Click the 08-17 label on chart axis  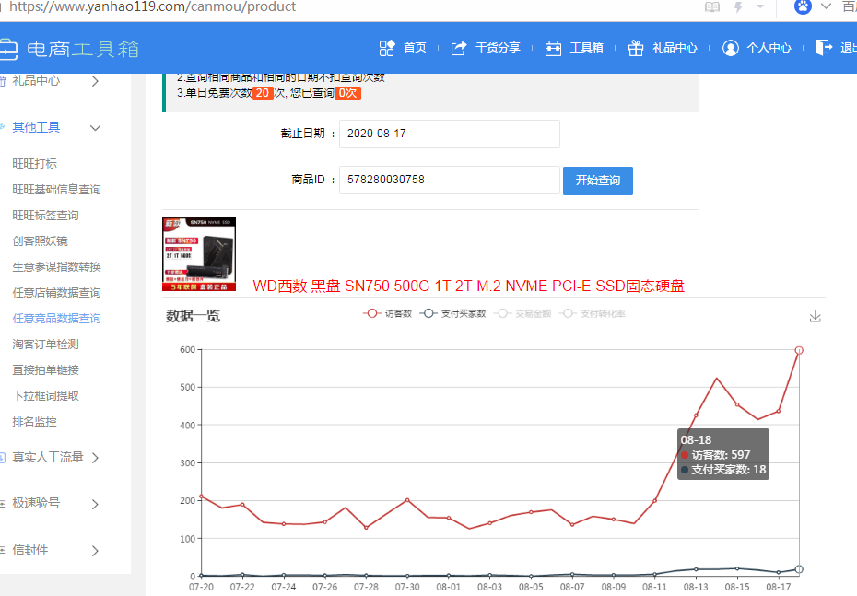(779, 587)
